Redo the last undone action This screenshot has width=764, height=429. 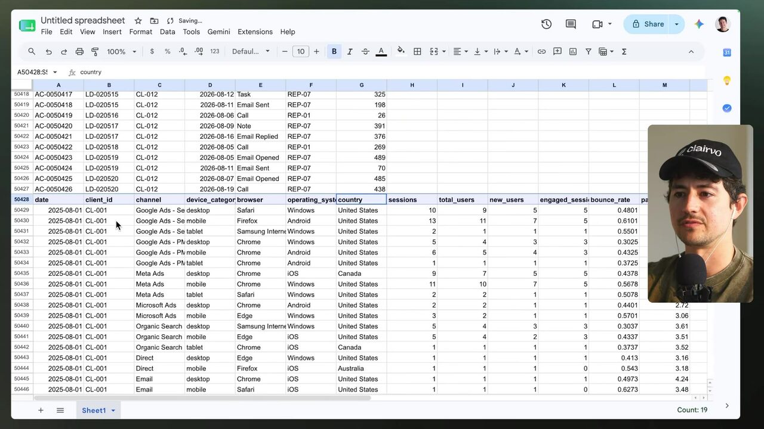point(64,52)
